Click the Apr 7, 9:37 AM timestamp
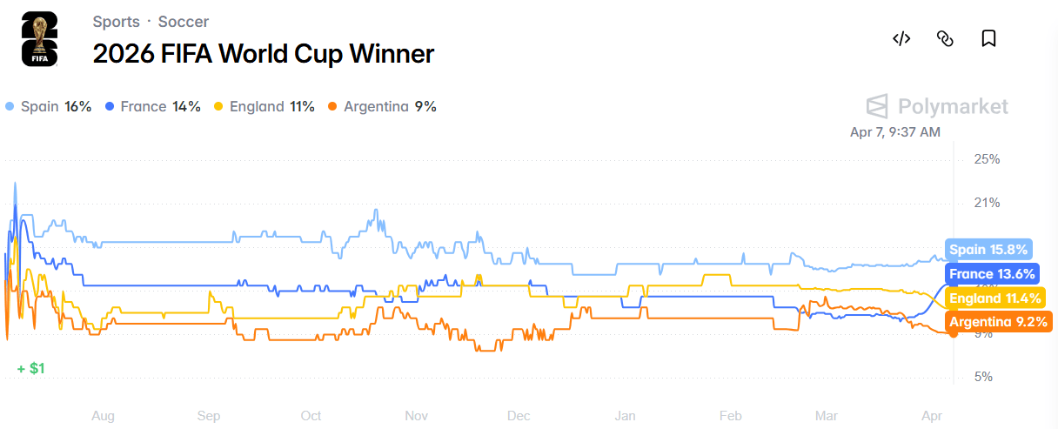Image resolution: width=1058 pixels, height=429 pixels. [x=894, y=132]
